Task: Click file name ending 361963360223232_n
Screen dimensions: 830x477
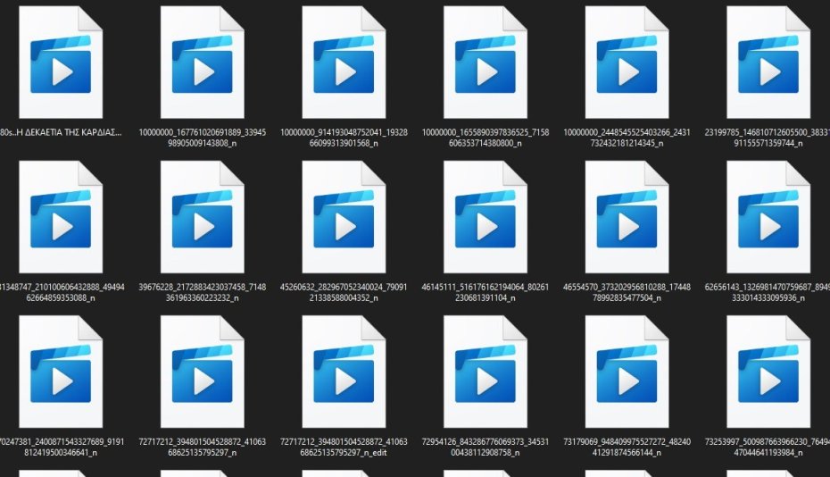Action: pyautogui.click(x=203, y=293)
